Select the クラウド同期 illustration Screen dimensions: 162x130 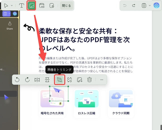click(121, 98)
